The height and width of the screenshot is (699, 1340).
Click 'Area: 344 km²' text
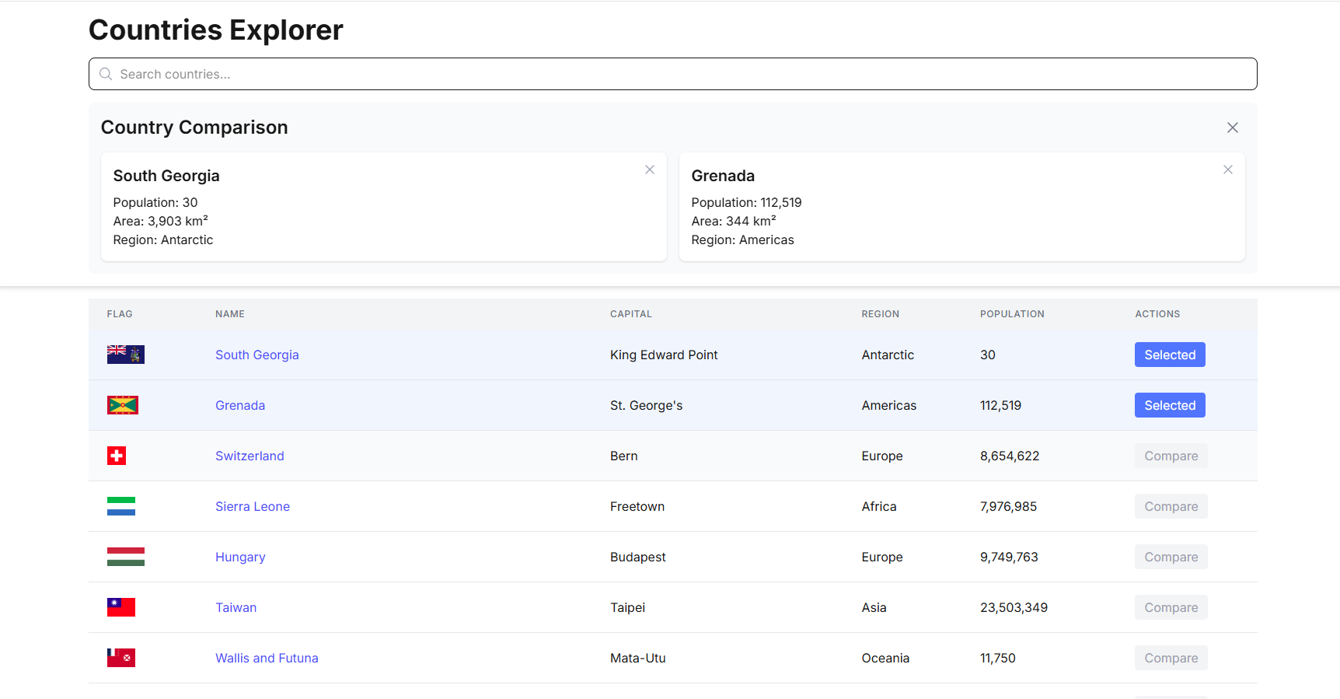(734, 221)
